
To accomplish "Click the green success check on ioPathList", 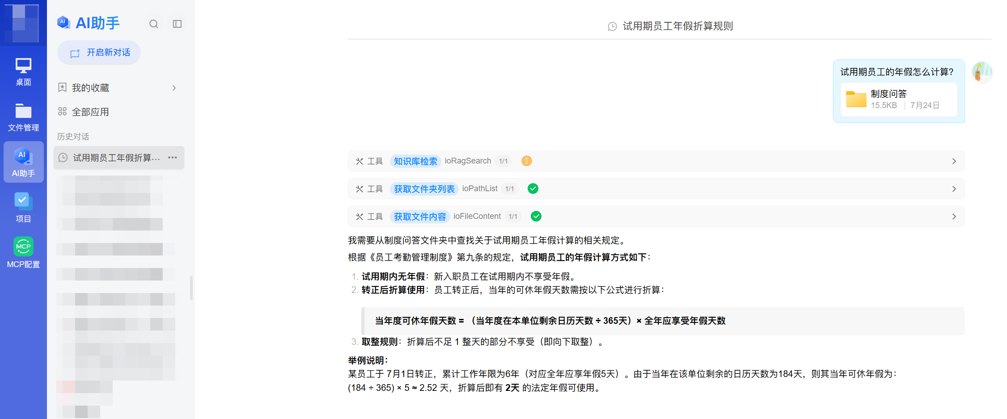I will pyautogui.click(x=533, y=189).
